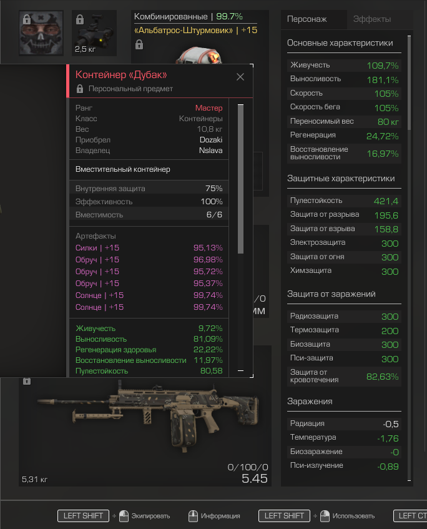Close the Контейнер «Дубак» tooltip

click(x=240, y=77)
